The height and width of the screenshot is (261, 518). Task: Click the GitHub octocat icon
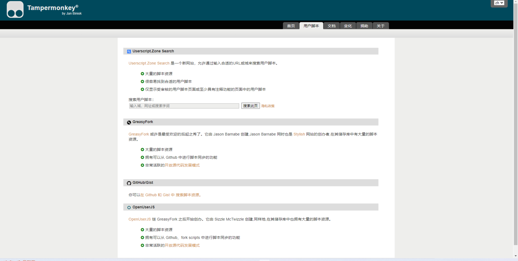[129, 183]
